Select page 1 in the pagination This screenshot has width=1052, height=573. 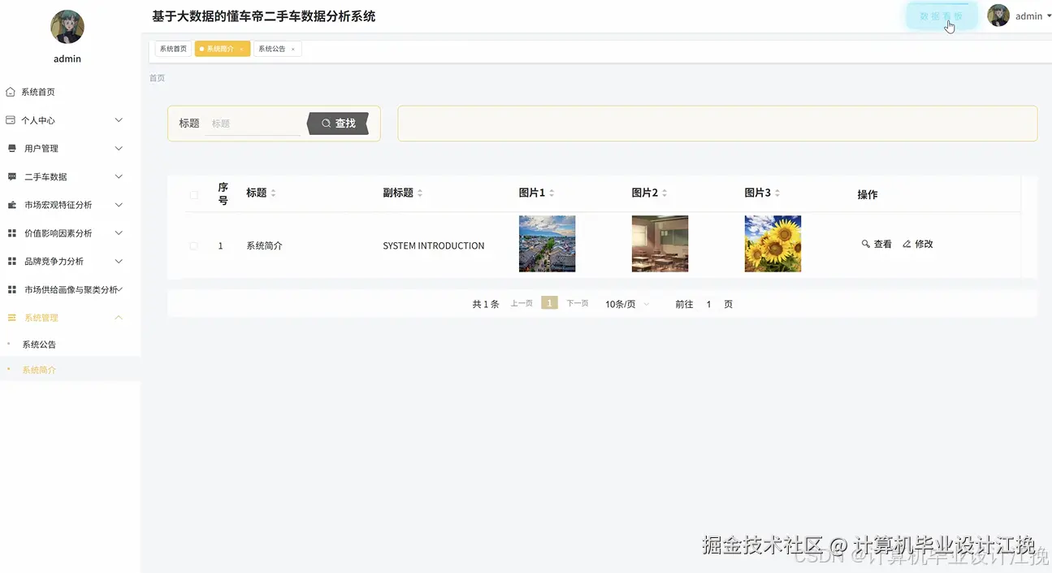click(549, 303)
